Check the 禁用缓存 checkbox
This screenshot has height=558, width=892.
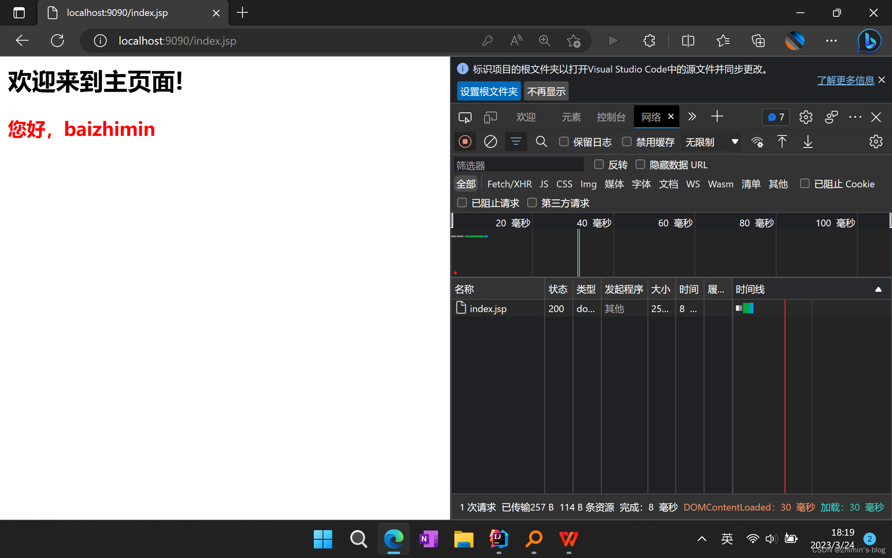click(x=626, y=142)
